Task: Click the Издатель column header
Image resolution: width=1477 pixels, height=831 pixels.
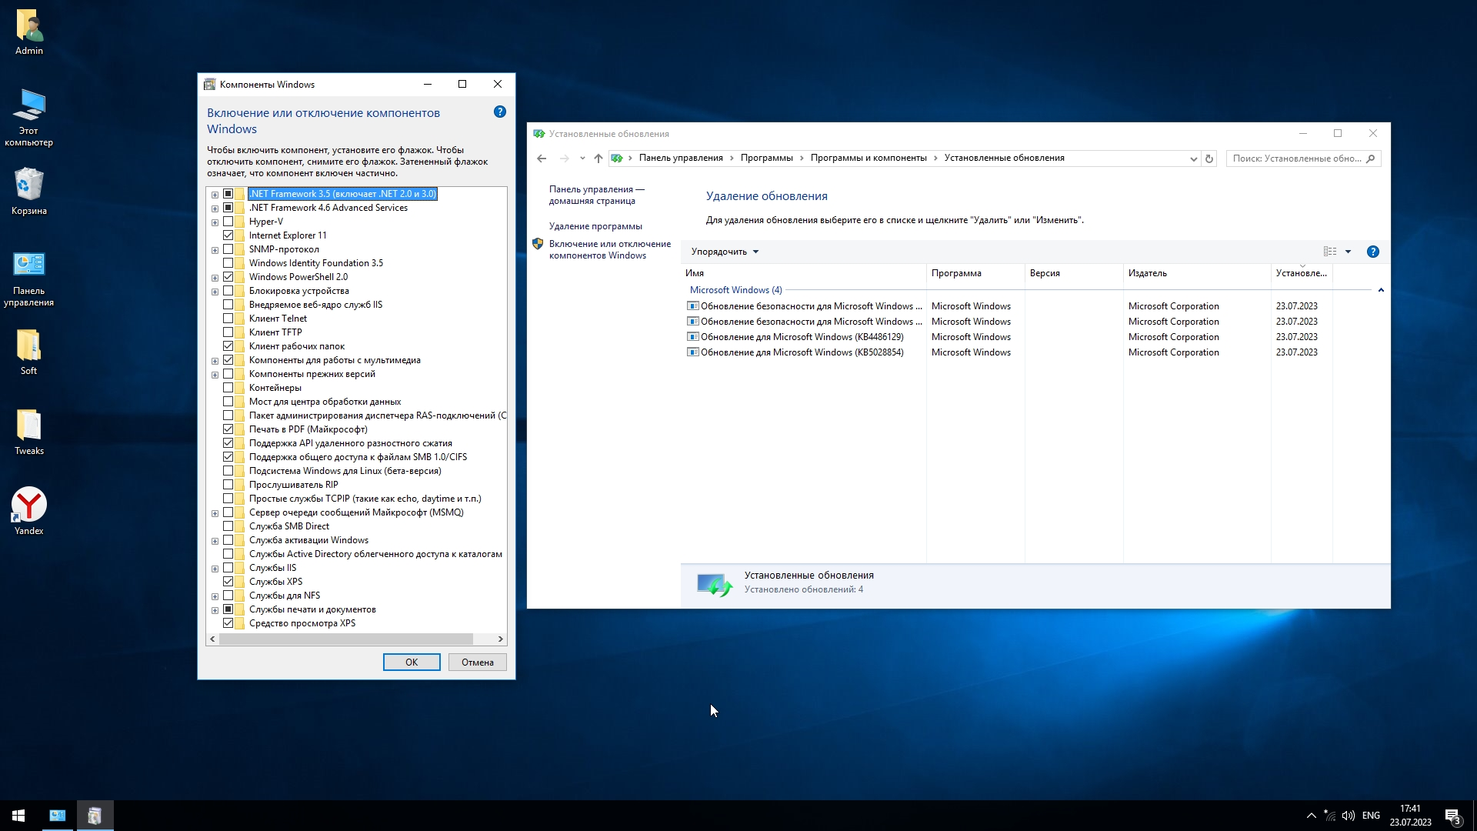Action: point(1147,273)
